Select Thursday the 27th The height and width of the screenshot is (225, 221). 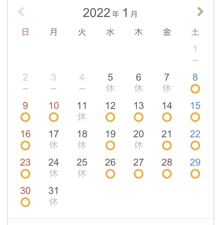point(138,163)
